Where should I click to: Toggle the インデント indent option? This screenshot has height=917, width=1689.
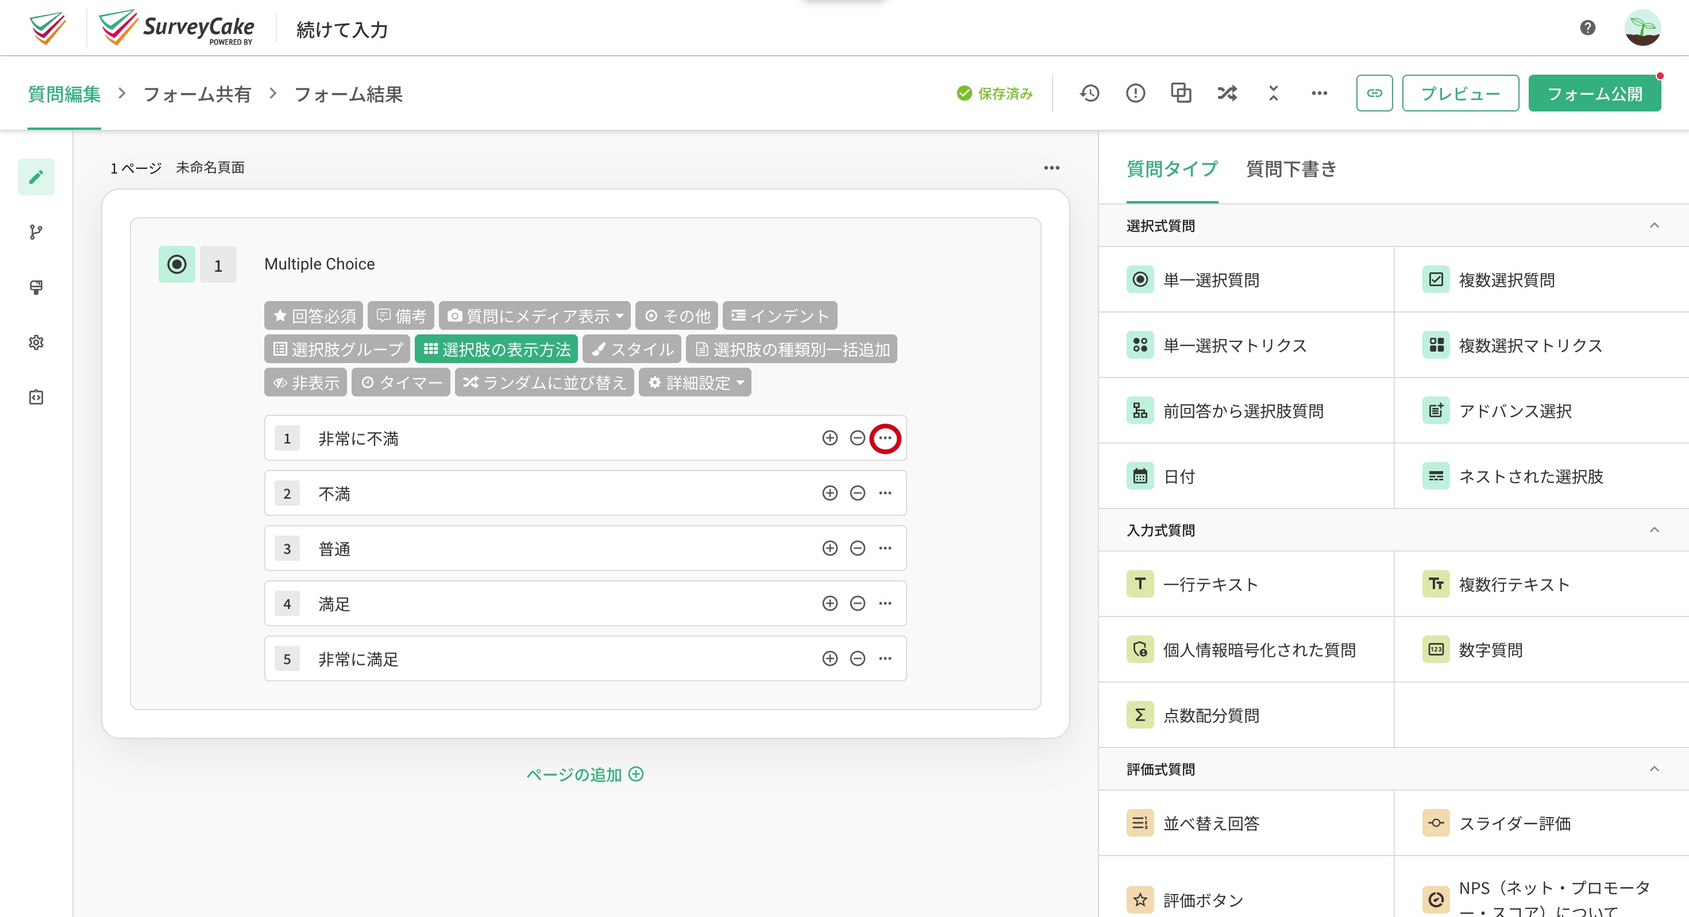(780, 315)
